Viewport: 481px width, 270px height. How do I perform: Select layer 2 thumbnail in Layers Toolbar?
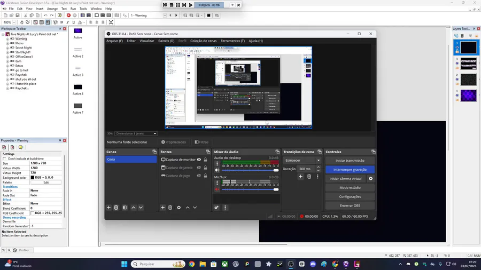click(468, 80)
